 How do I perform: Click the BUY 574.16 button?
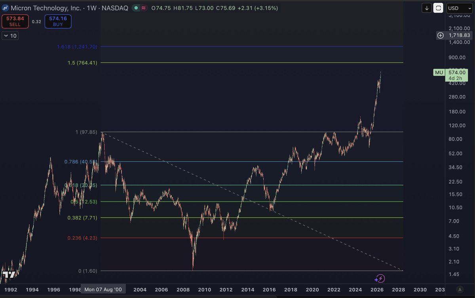(58, 21)
